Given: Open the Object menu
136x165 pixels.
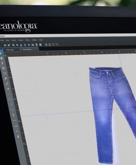Looking at the screenshot, I should pos(21,40).
